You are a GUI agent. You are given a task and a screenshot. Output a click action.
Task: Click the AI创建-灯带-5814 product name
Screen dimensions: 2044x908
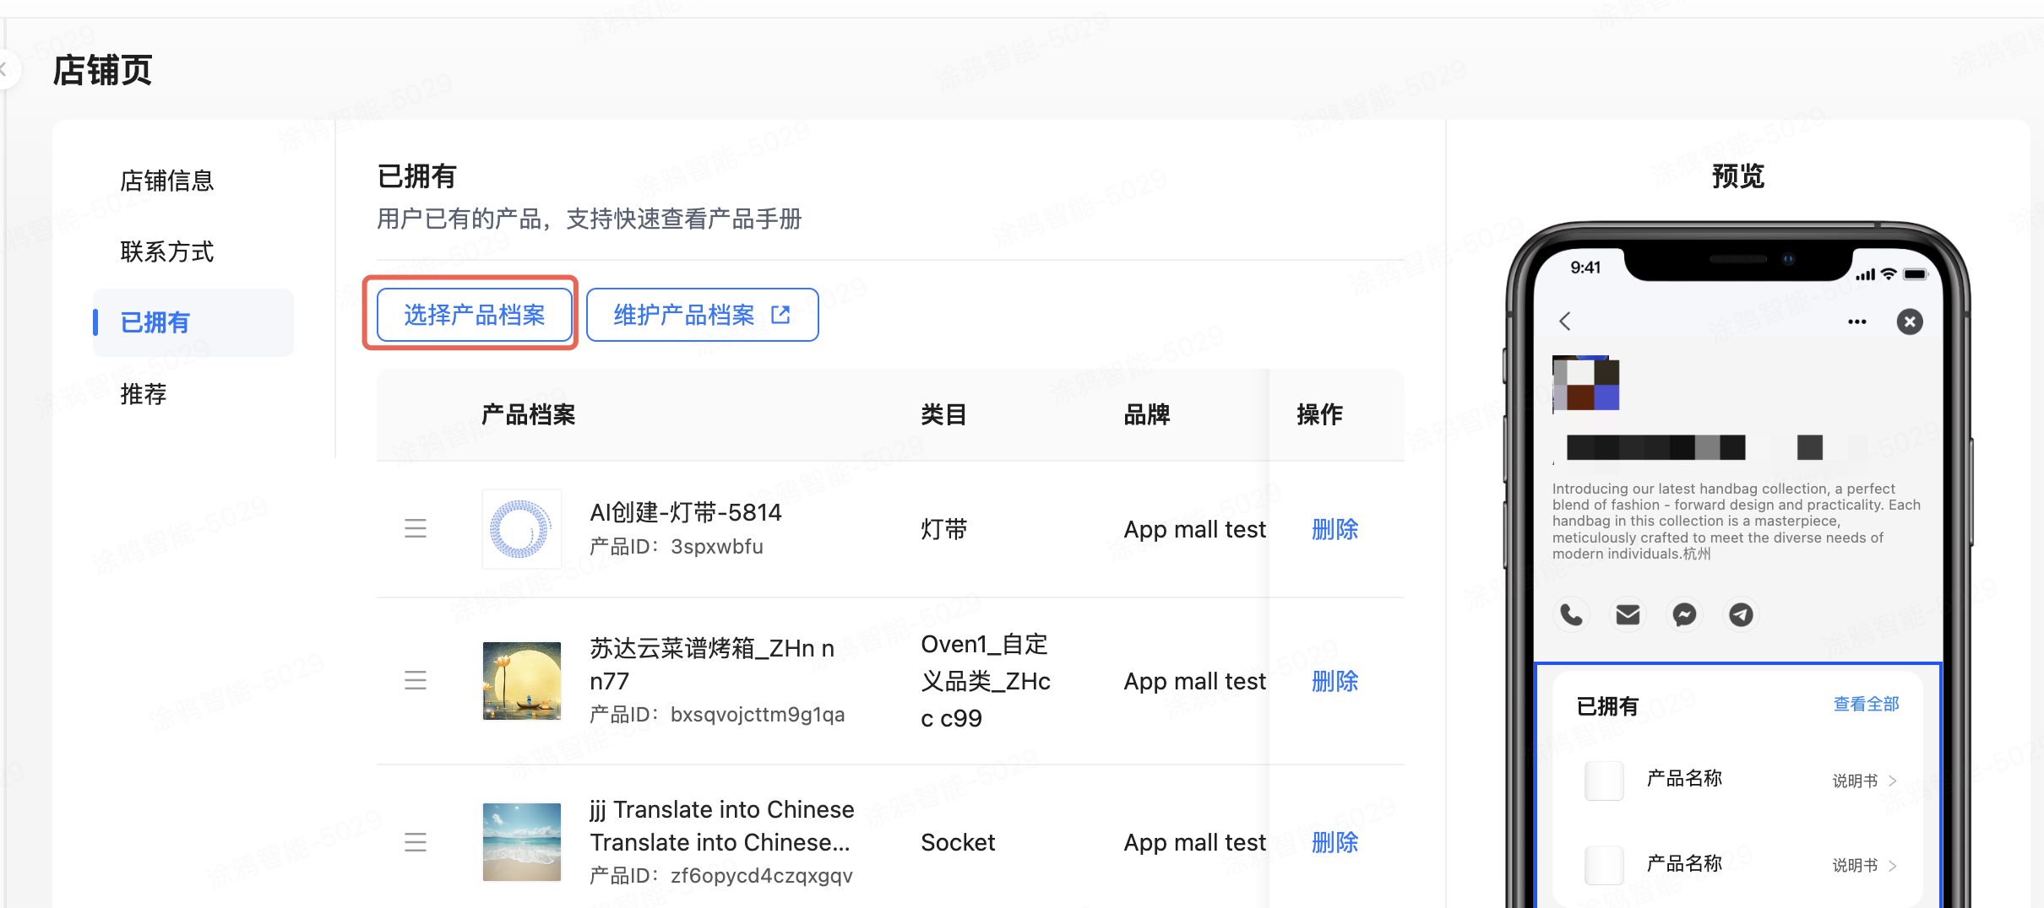tap(685, 512)
